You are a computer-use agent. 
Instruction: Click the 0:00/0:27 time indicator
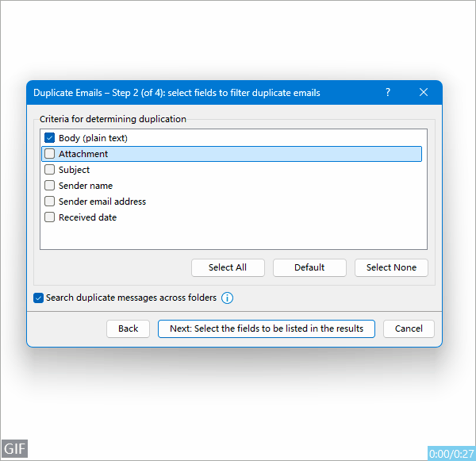coord(450,453)
